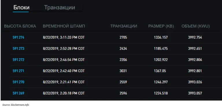The width and height of the screenshot is (222, 108).
Task: Click the РАЗМЕР (KB) column header
Action: (161, 26)
